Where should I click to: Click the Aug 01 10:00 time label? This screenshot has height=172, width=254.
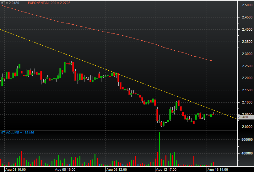click(x=15, y=169)
